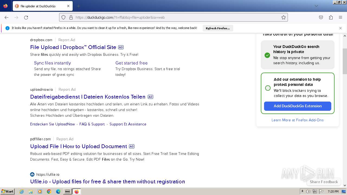Screen dimensions: 347x195
Task: Click the ufile.io favicon
Action: 32,174
